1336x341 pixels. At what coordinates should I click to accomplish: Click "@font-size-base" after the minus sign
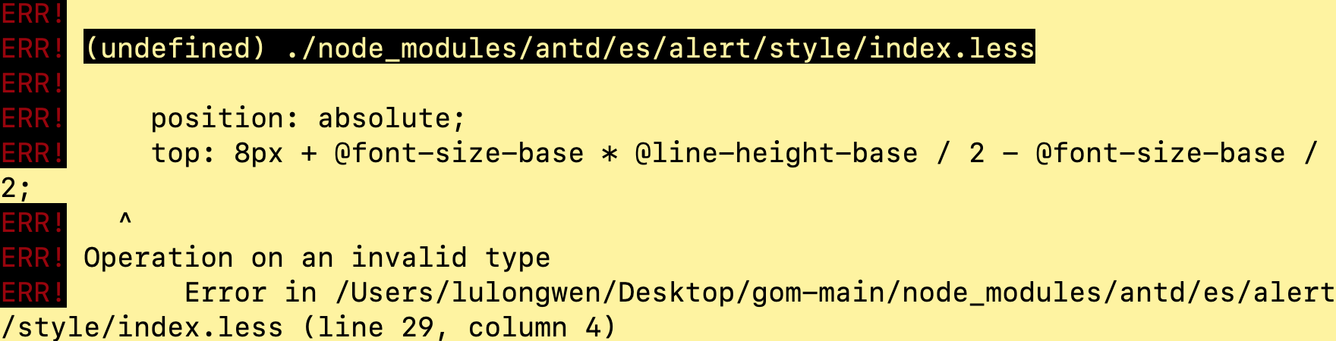1161,153
